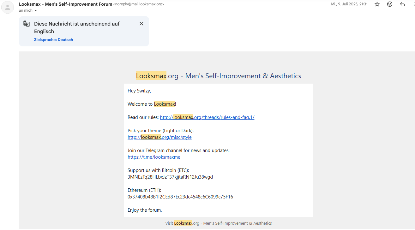This screenshot has width=415, height=230.
Task: Open the emoji reaction picker
Action: click(x=390, y=4)
